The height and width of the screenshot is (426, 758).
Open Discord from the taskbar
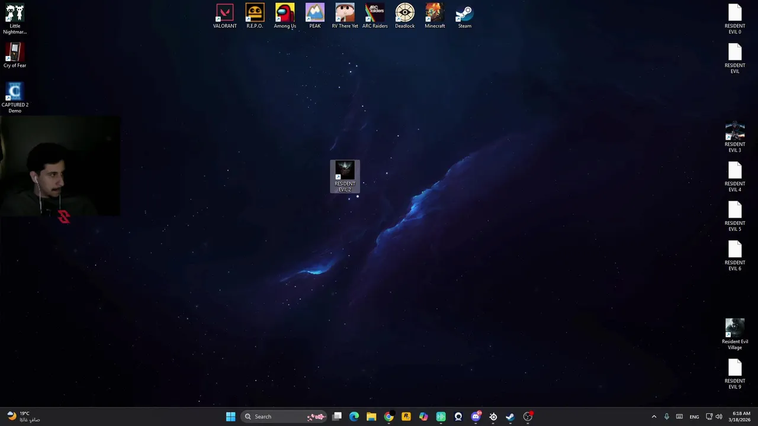point(476,417)
